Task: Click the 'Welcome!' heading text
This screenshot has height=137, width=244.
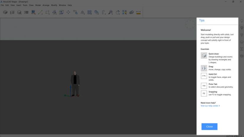Action: click(206, 30)
